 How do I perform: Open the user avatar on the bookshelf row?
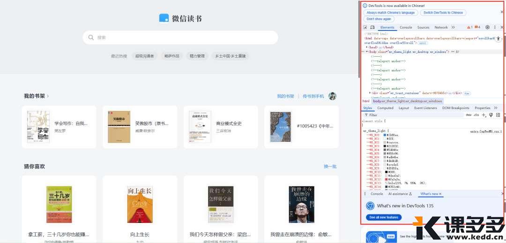click(332, 96)
